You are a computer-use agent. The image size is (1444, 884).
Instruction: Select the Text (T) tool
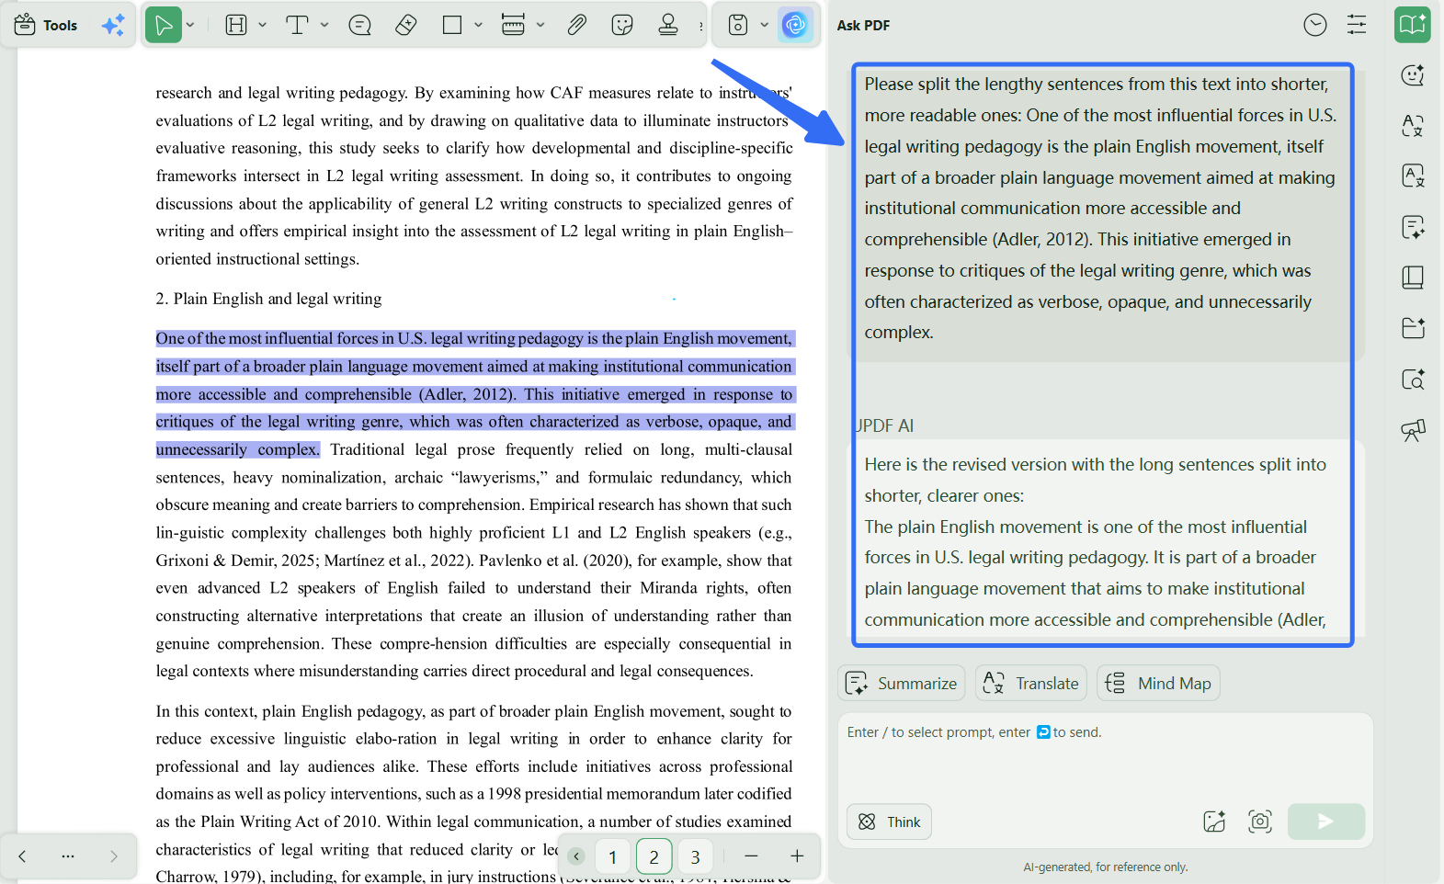297,25
